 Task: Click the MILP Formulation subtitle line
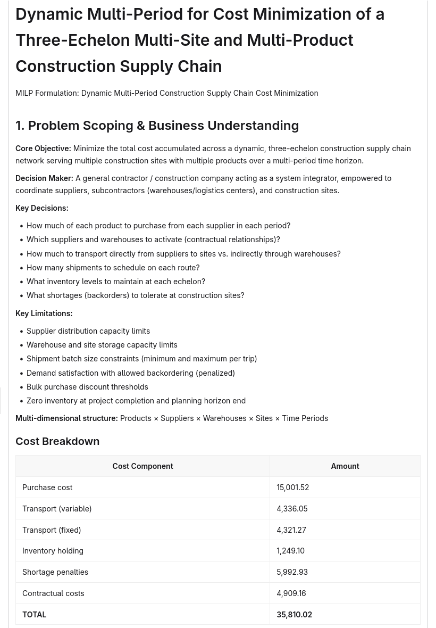pyautogui.click(x=167, y=93)
